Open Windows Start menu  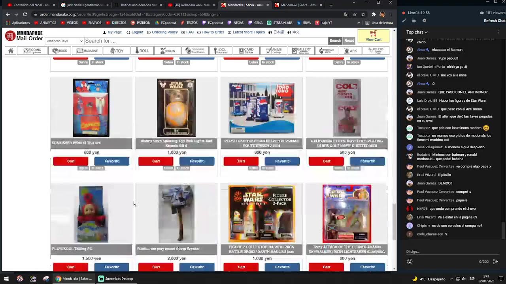tap(6, 278)
